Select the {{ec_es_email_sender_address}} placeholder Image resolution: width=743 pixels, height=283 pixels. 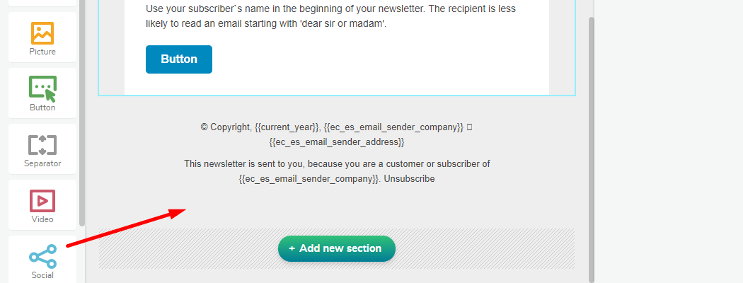(x=337, y=142)
